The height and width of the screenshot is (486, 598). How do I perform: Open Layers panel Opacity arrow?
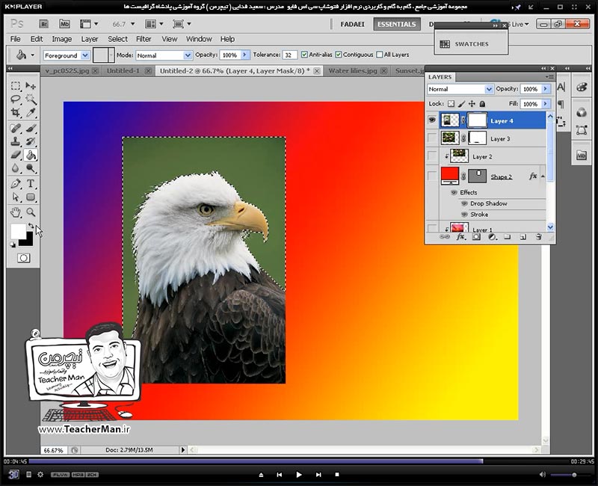(546, 89)
